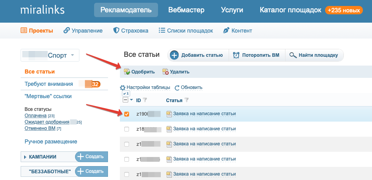Open selection dropdown arrow in header

(131, 100)
